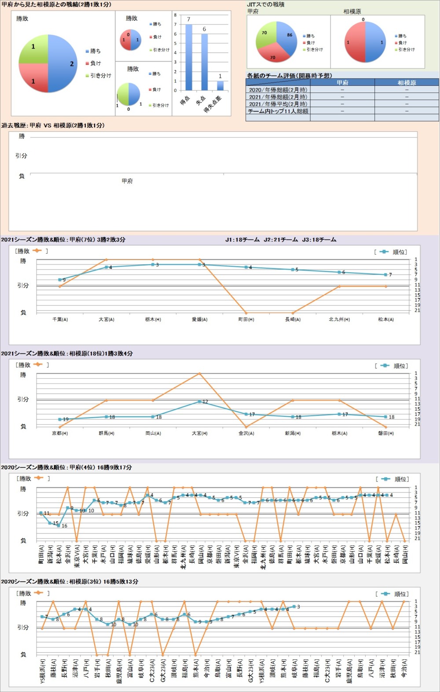Click the 2020/年俸総額(2月時) table row label
The height and width of the screenshot is (692, 440).
278,90
